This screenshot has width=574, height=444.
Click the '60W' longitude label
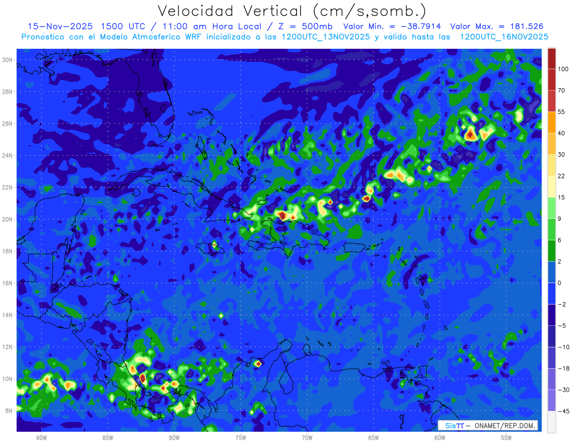coord(440,438)
